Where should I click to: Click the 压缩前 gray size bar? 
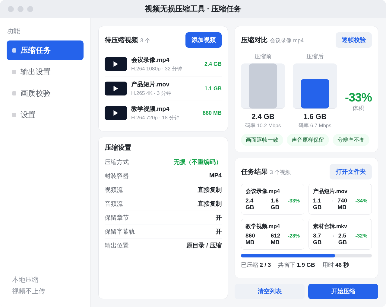point(263,86)
